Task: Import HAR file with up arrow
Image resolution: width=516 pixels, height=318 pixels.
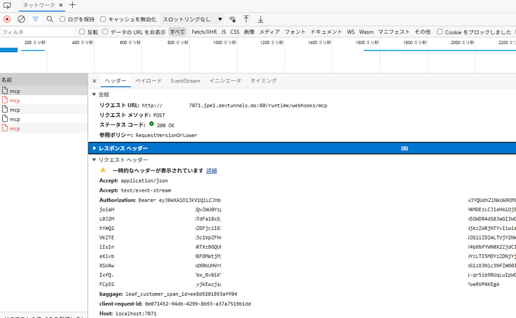Action: pos(246,20)
